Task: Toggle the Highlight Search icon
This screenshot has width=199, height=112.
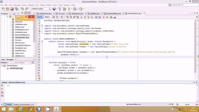Action: pyautogui.click(x=77, y=17)
